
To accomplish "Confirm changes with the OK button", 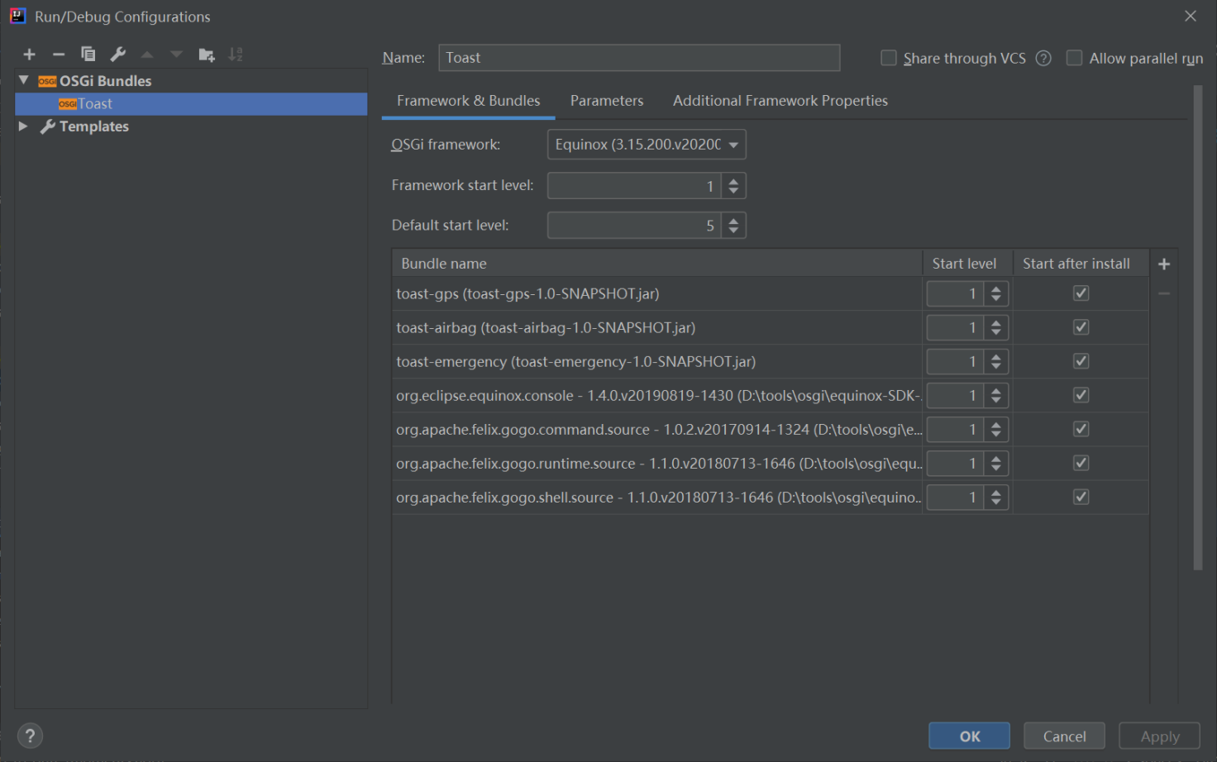I will tap(968, 735).
